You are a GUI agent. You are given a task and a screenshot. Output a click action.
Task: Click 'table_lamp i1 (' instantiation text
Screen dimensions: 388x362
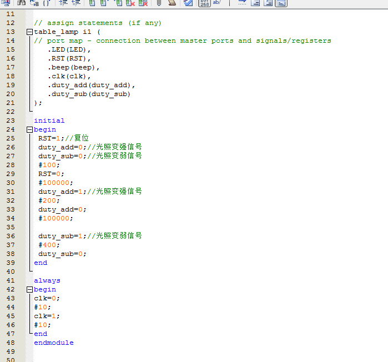click(x=67, y=32)
